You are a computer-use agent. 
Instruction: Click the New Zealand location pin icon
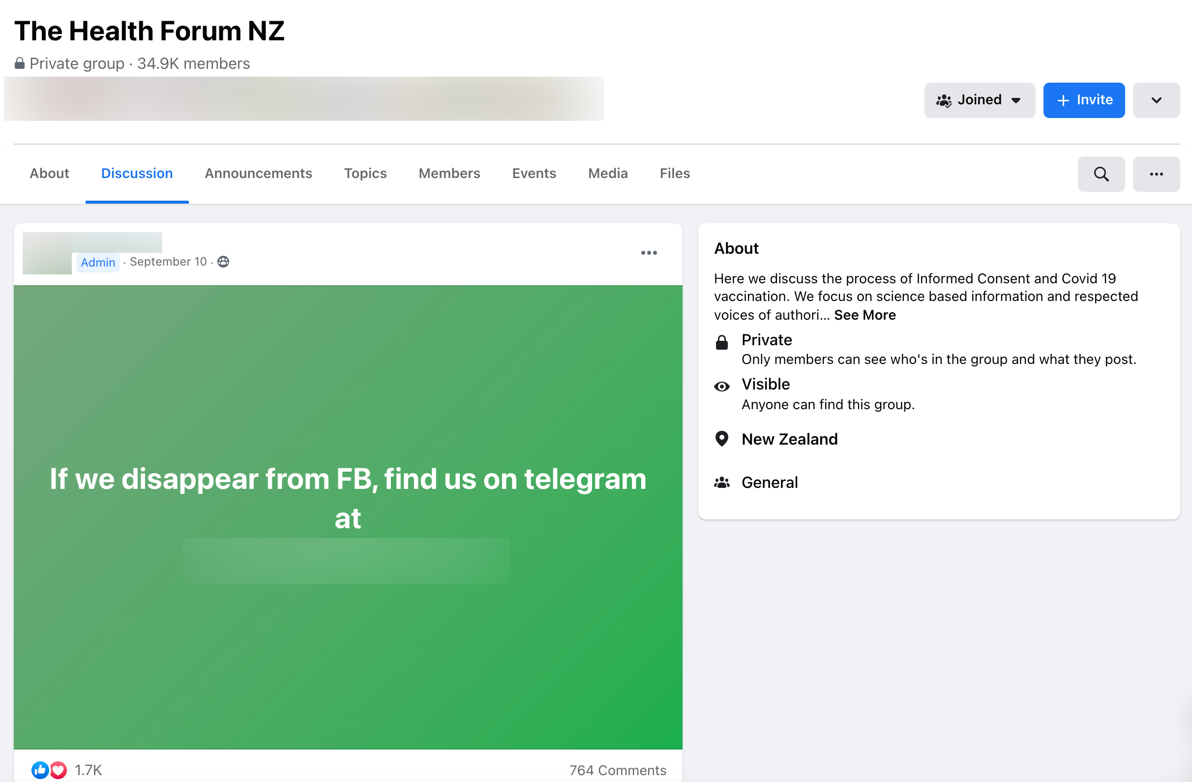pyautogui.click(x=722, y=439)
